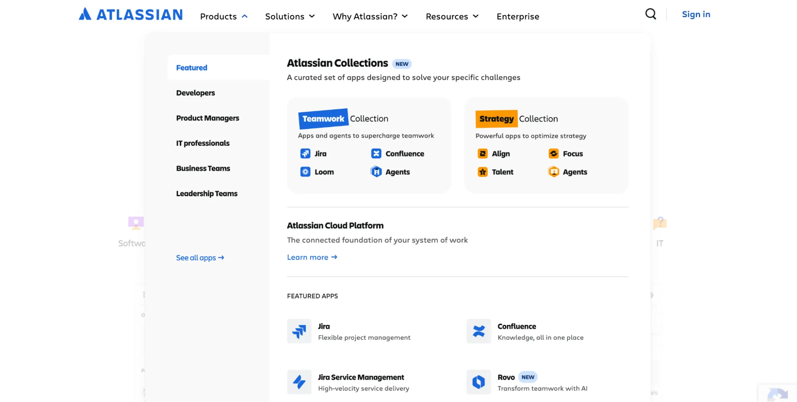Image resolution: width=797 pixels, height=402 pixels.
Task: Follow the See all apps link
Action: [200, 258]
